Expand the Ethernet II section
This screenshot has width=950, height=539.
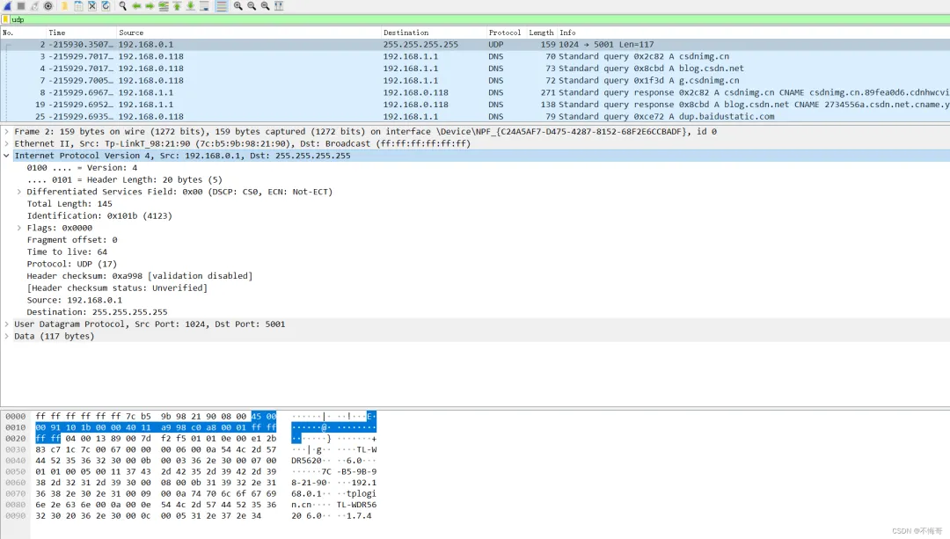[x=7, y=143]
